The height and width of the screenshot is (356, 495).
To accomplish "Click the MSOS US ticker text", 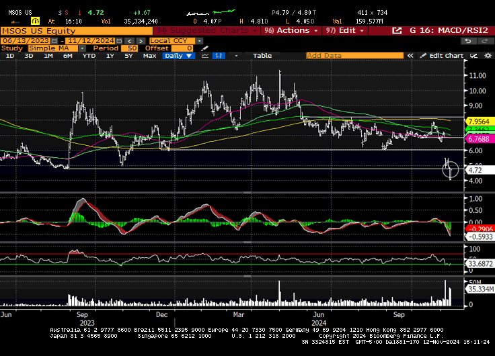I will point(20,13).
